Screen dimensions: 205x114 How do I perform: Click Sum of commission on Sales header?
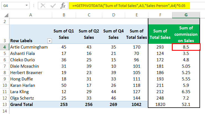[x=186, y=34]
